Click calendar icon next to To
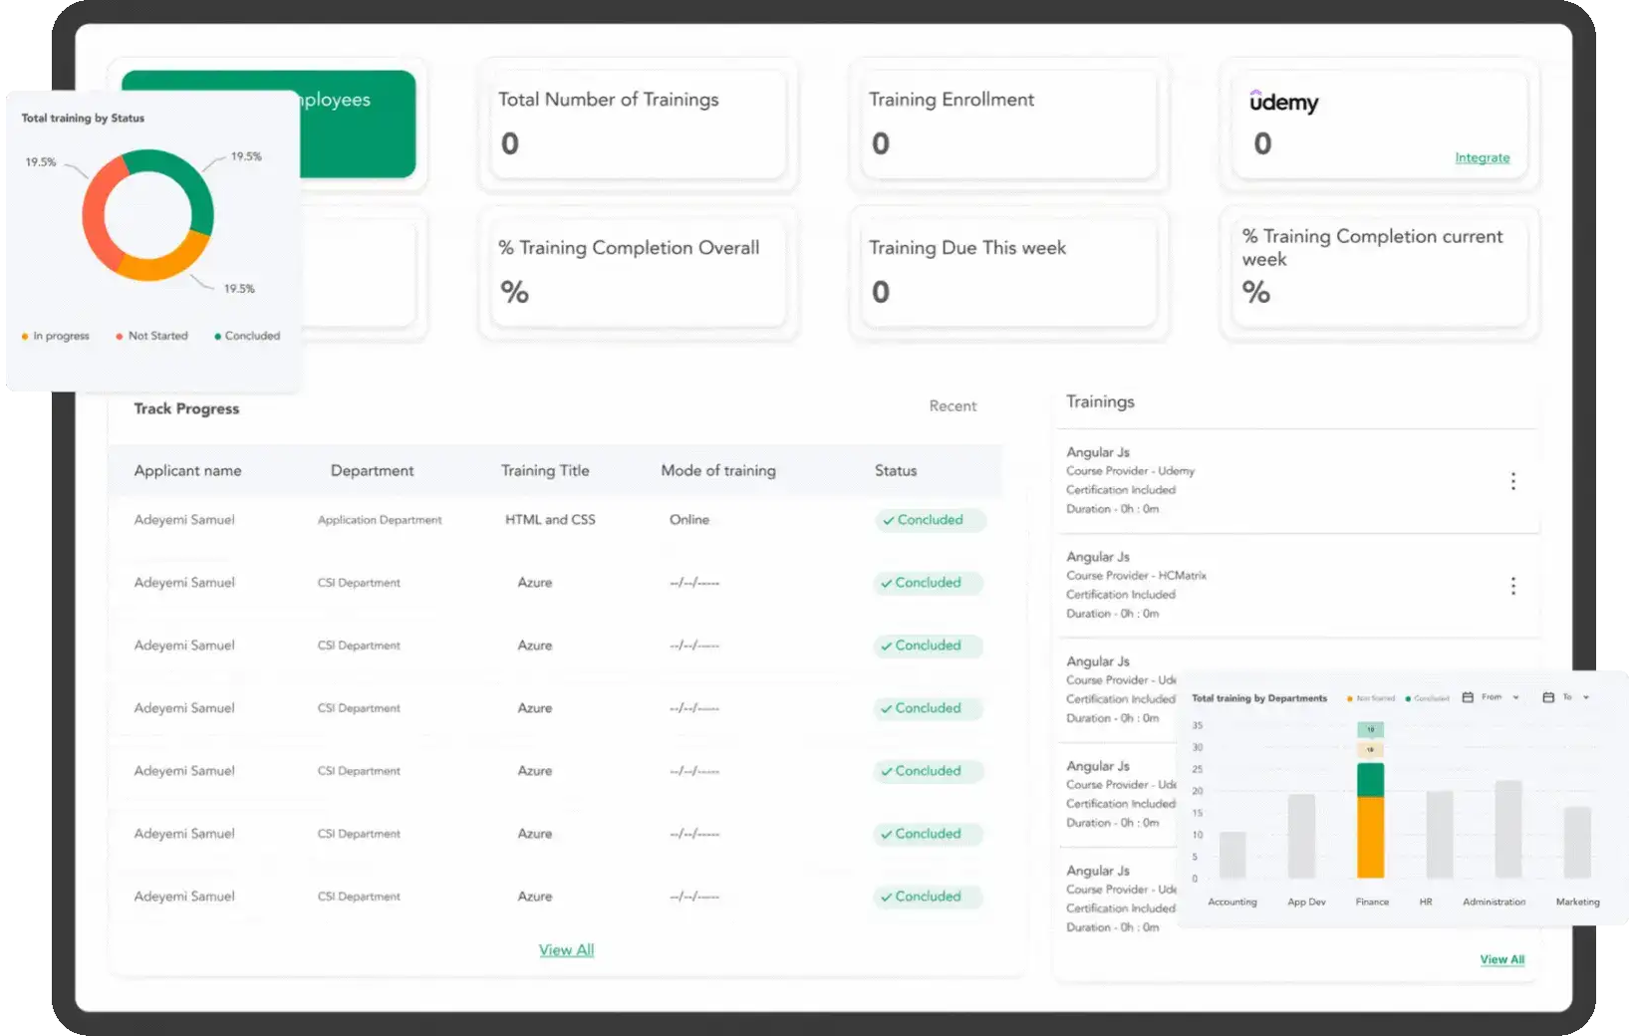 [1548, 697]
